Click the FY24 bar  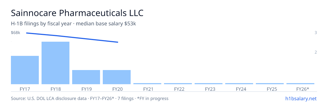tap(239, 84)
